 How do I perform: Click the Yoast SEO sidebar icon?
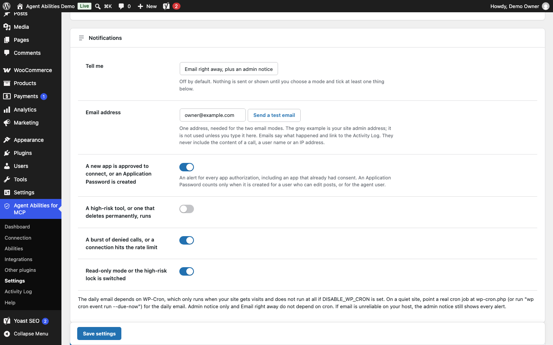click(7, 321)
